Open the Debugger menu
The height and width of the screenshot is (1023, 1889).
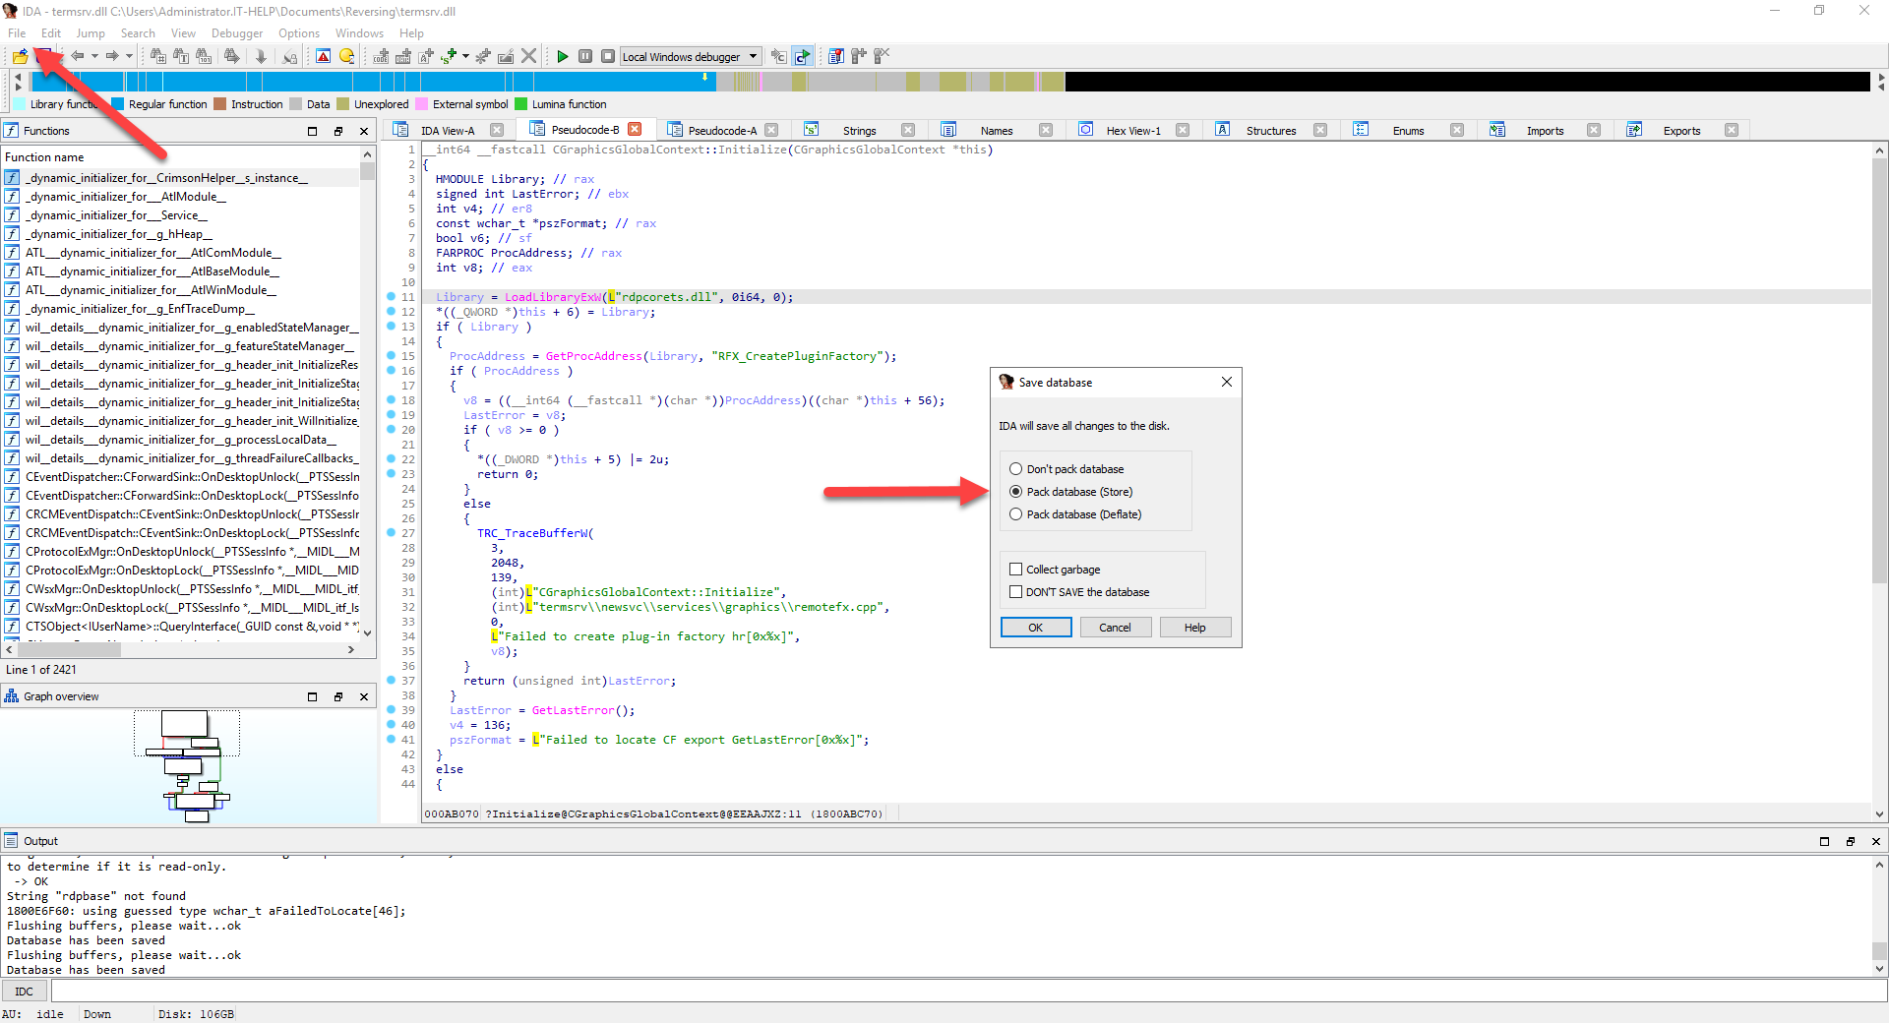[x=236, y=32]
